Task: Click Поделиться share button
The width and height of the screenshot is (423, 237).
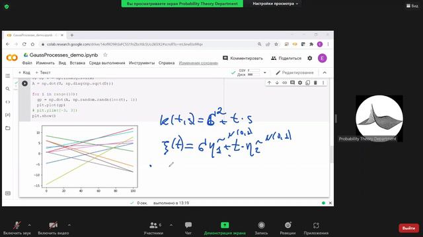Action: (286, 58)
